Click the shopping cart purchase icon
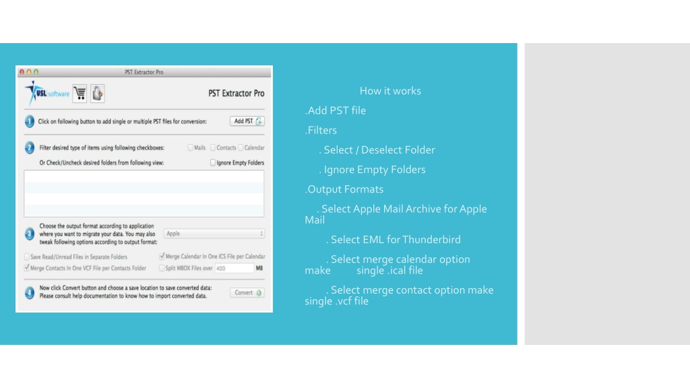 pos(80,93)
